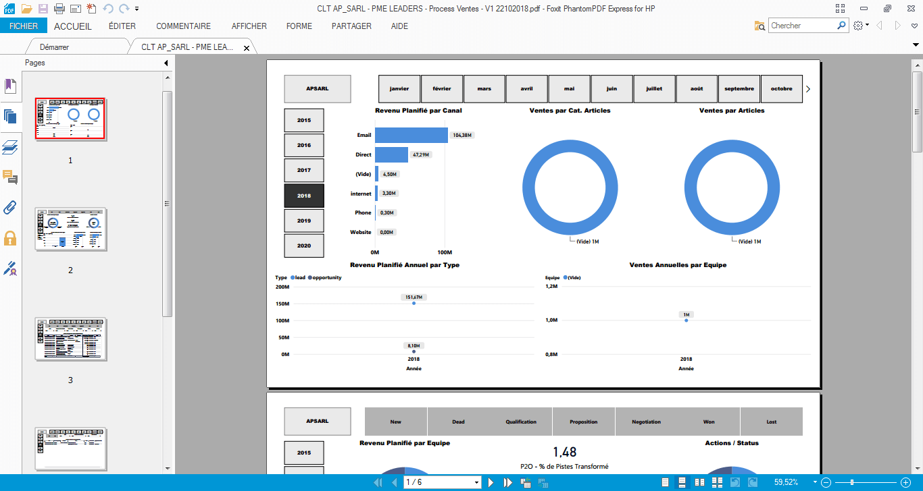Open document attachments via the paperclip icon

click(x=9, y=208)
